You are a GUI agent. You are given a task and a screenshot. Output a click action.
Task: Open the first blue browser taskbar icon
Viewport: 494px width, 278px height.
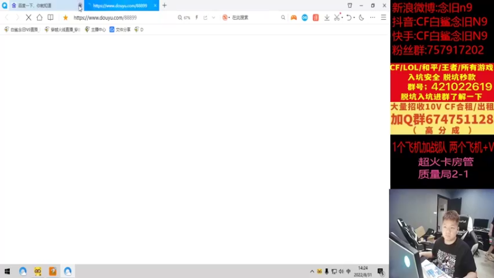23,271
